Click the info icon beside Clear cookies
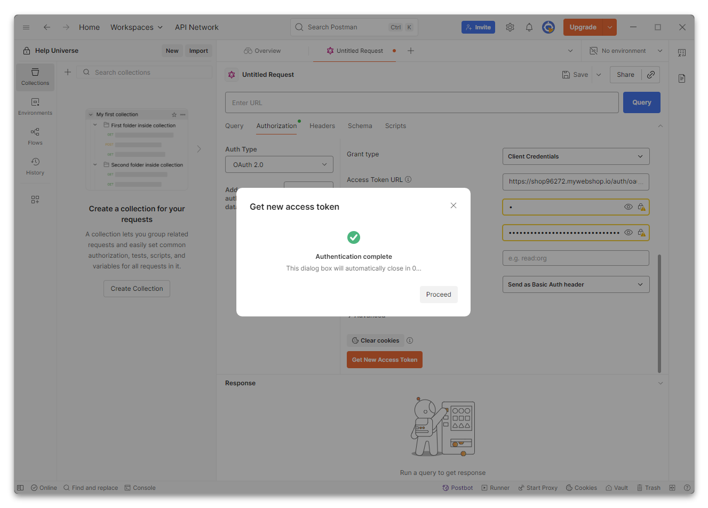The image size is (708, 508). (410, 340)
